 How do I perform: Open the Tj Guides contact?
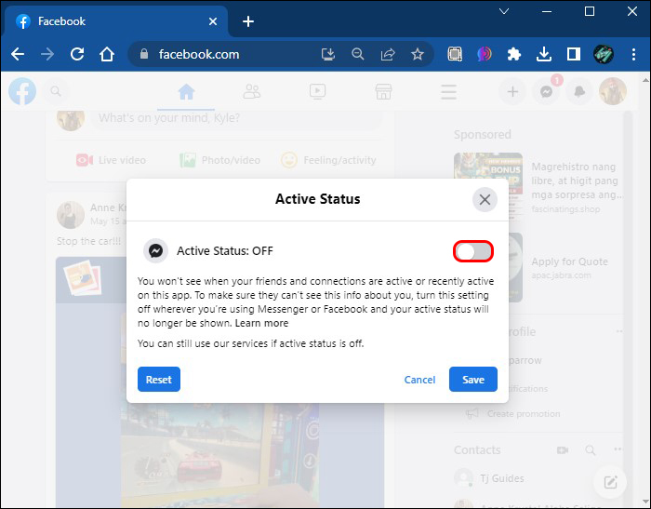(490, 478)
